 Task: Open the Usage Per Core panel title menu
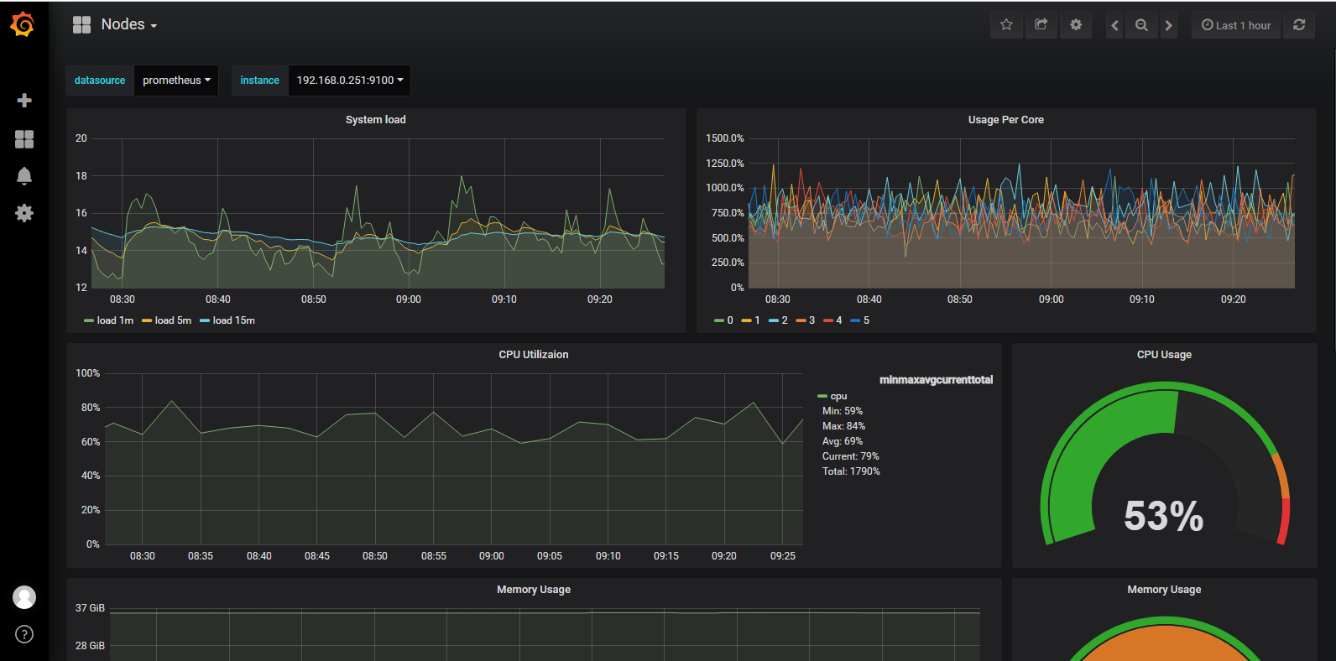coord(1006,120)
